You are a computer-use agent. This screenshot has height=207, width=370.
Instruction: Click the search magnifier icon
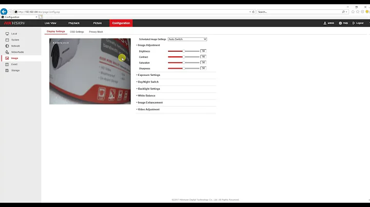[343, 12]
